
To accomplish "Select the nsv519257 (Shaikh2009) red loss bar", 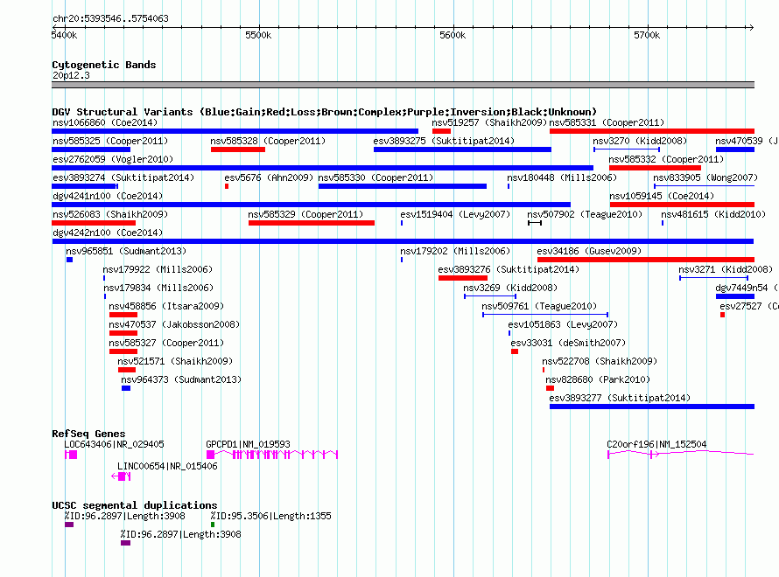I will (441, 131).
